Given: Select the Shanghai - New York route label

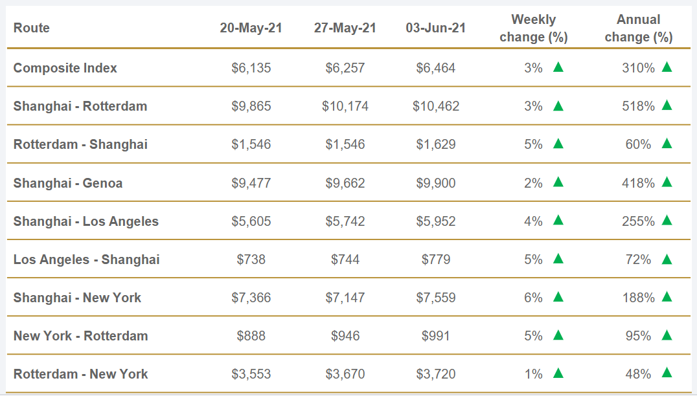Looking at the screenshot, I should (77, 298).
